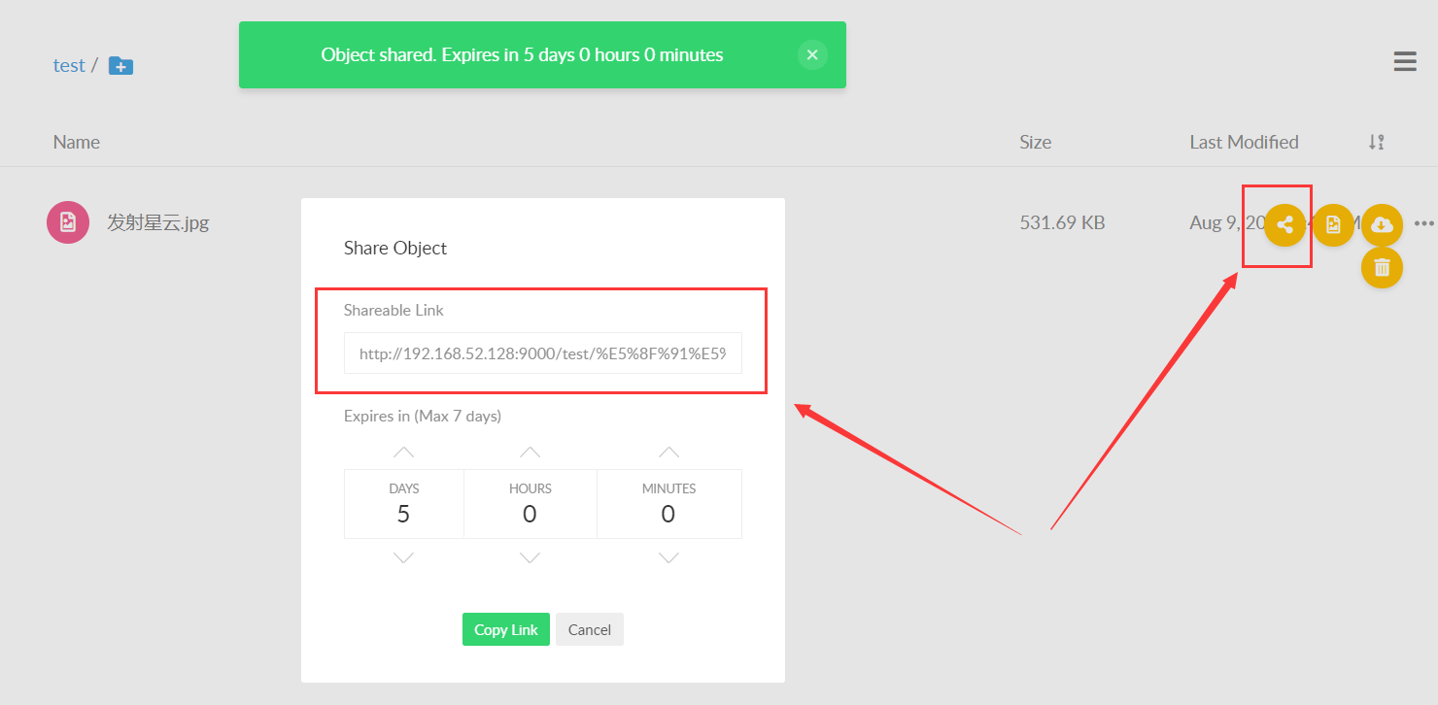1438x705 pixels.
Task: Open the three-dots file actions menu
Action: click(x=1424, y=223)
